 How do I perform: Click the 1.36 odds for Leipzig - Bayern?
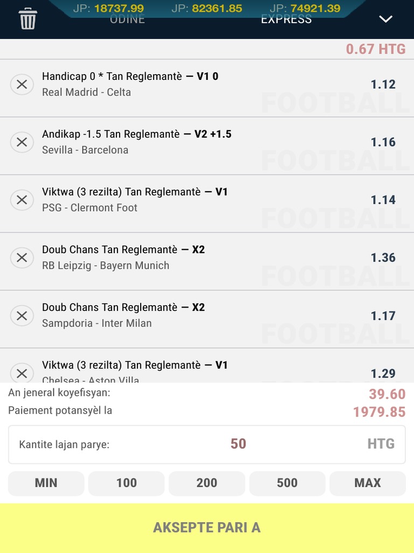click(383, 258)
